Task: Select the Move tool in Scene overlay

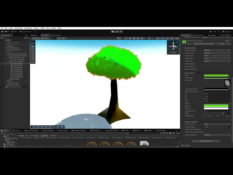Action: pos(33,49)
